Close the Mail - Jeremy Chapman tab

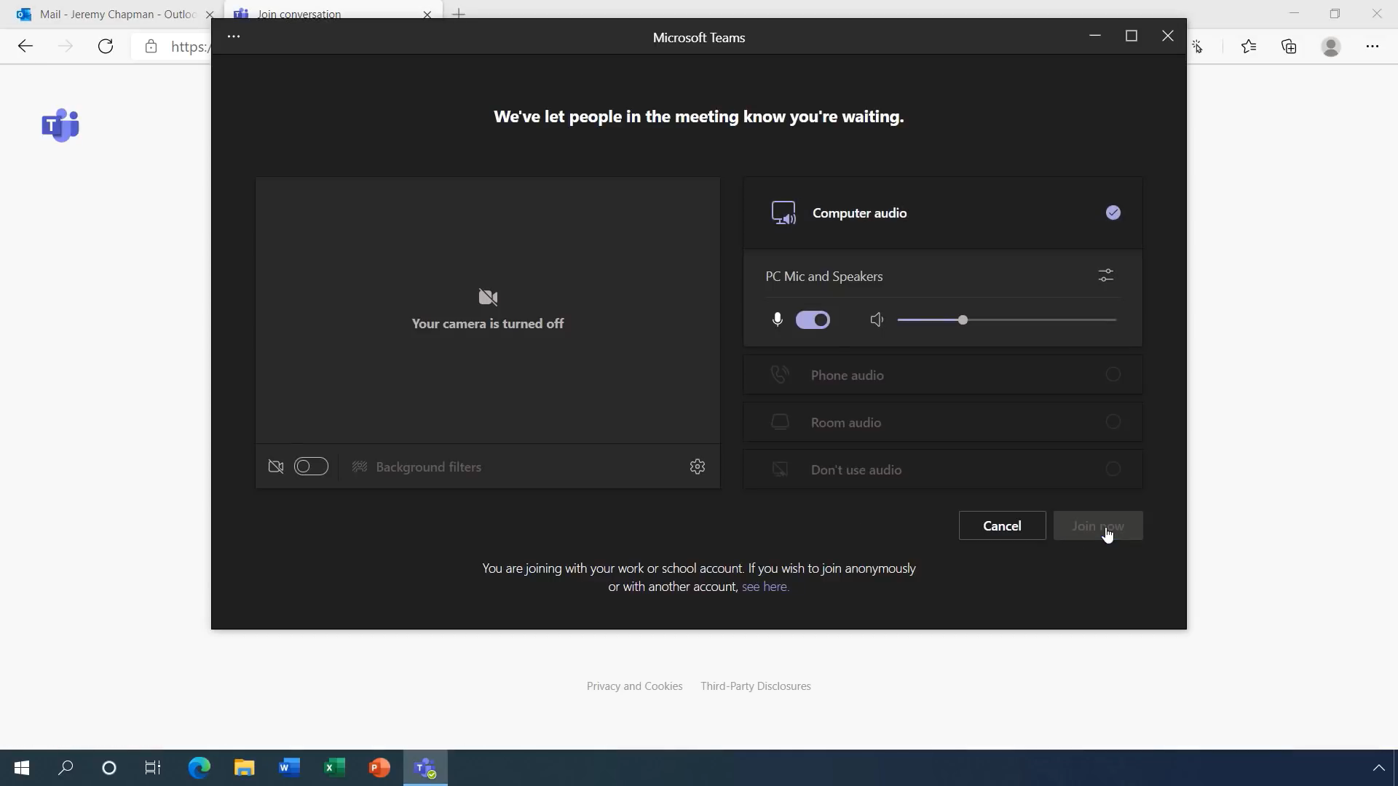[209, 14]
